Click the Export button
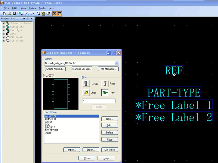The width and height of the screenshot is (218, 163). coord(91,150)
